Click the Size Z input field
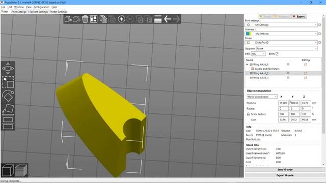 point(306,120)
